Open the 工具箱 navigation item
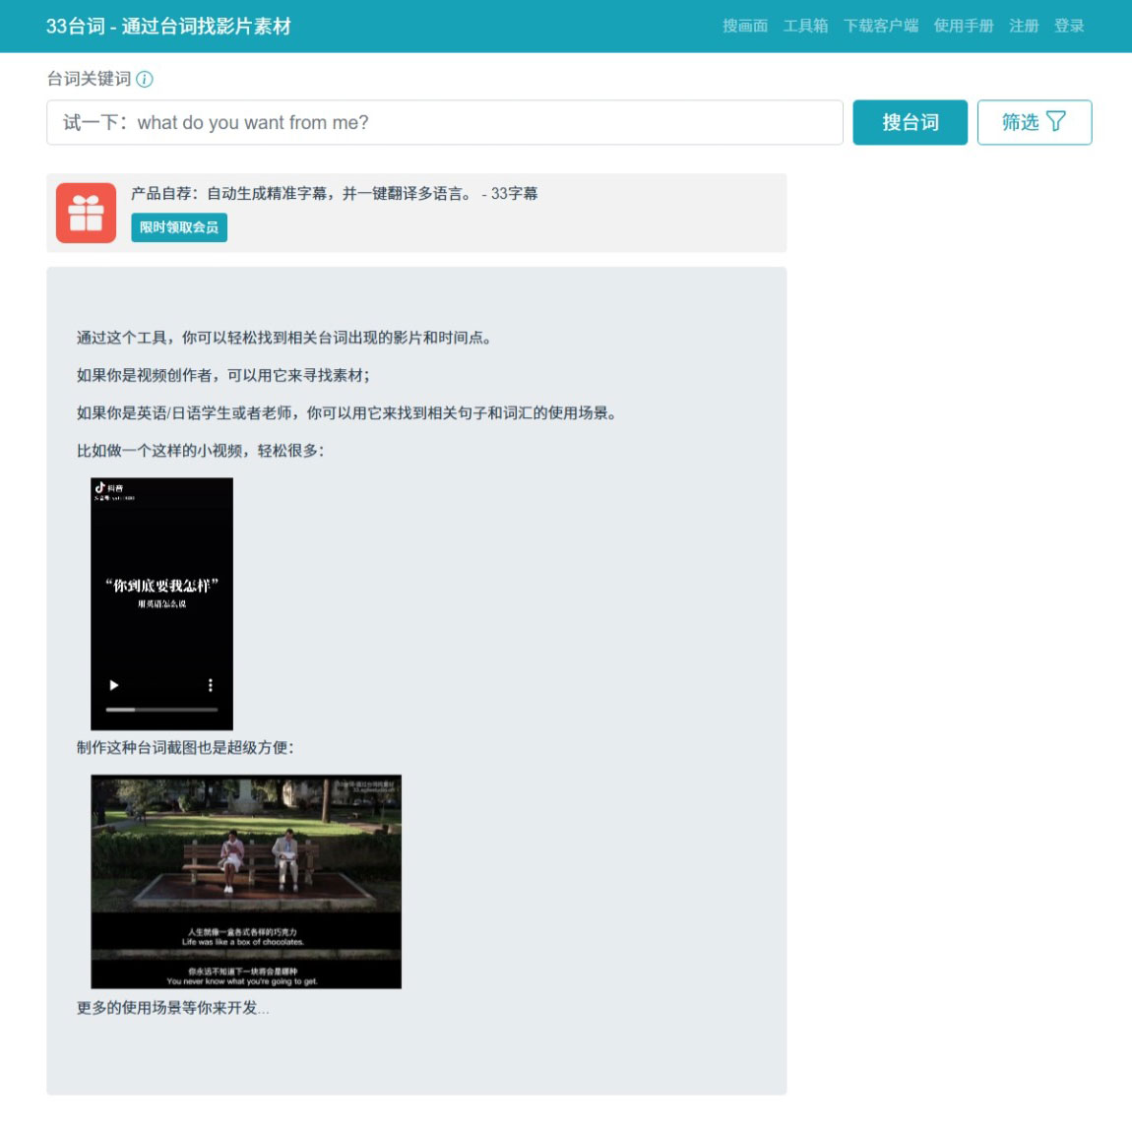This screenshot has height=1128, width=1132. coord(804,27)
